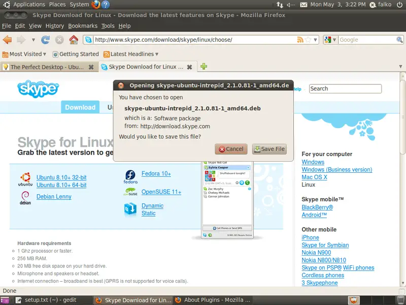Click the OpenSUSE 11+ link
This screenshot has width=406, height=305.
click(x=161, y=192)
